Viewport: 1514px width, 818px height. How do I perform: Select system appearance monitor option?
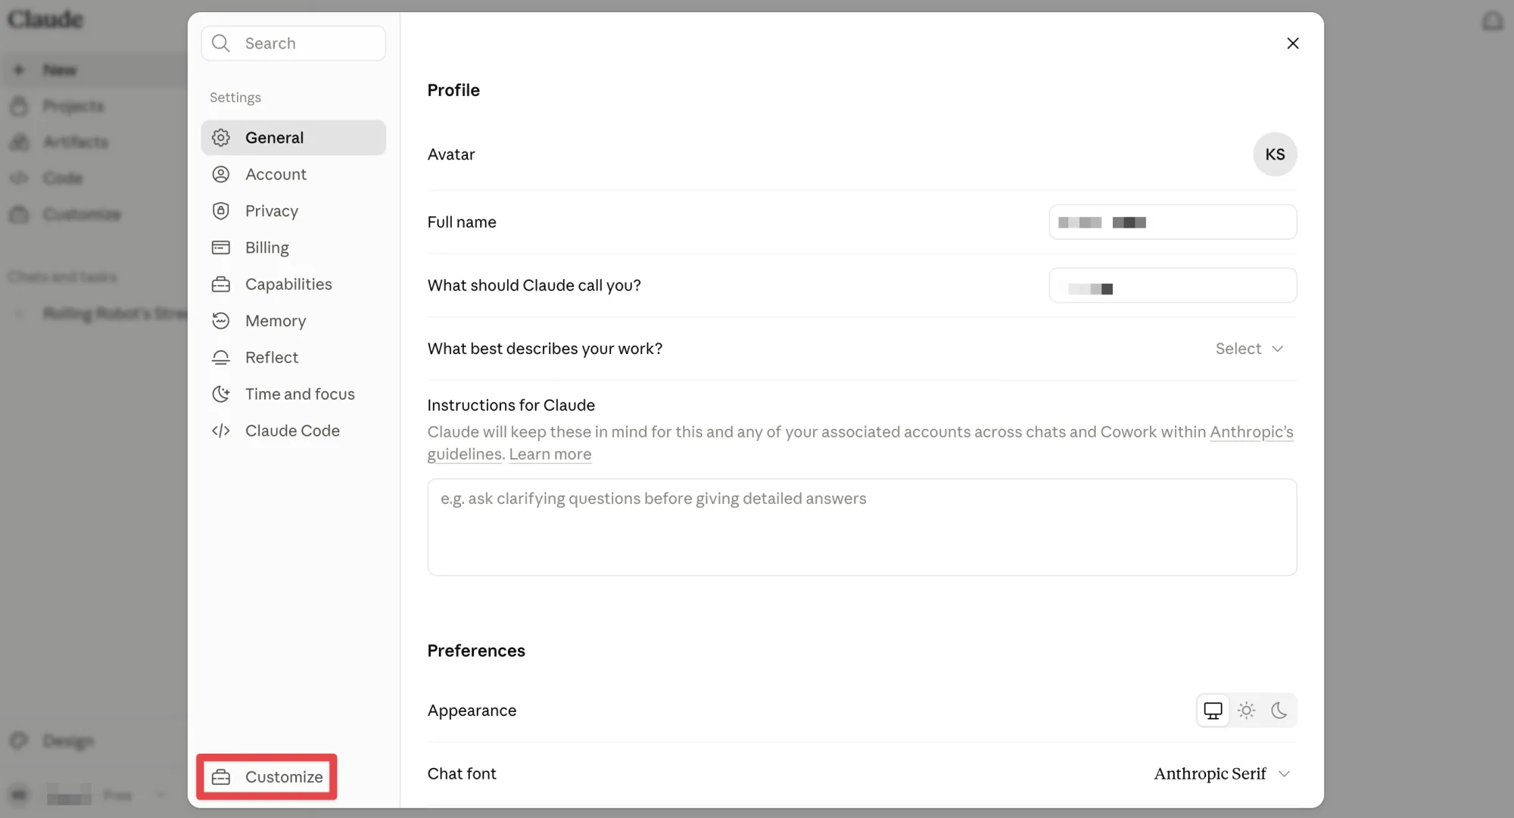1213,711
